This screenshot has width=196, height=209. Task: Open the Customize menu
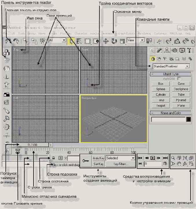coord(160,34)
